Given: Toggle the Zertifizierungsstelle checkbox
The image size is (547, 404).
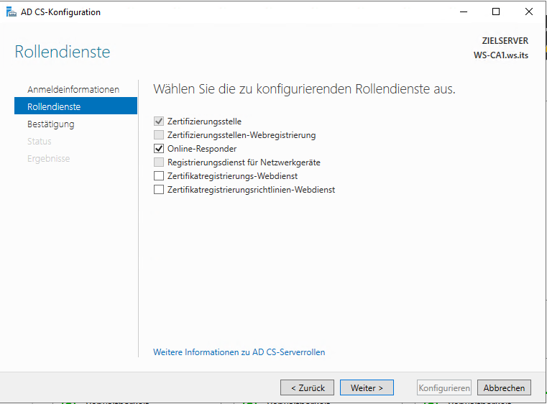Looking at the screenshot, I should point(159,121).
